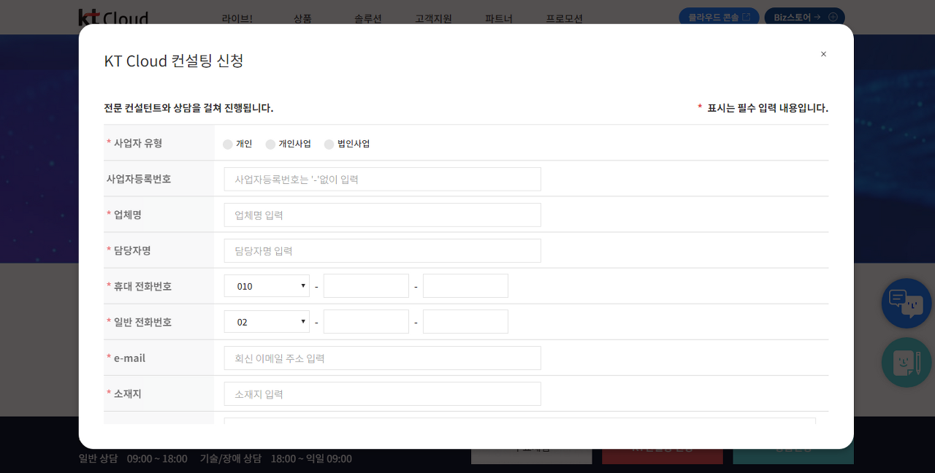Image resolution: width=935 pixels, height=473 pixels.
Task: Select the 개인사업 radio option
Action: tap(270, 145)
